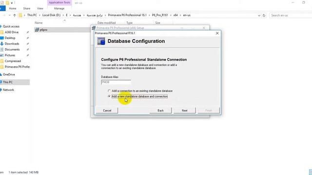
Task: Open OneDrive in the sidebar
Action: click(9, 74)
